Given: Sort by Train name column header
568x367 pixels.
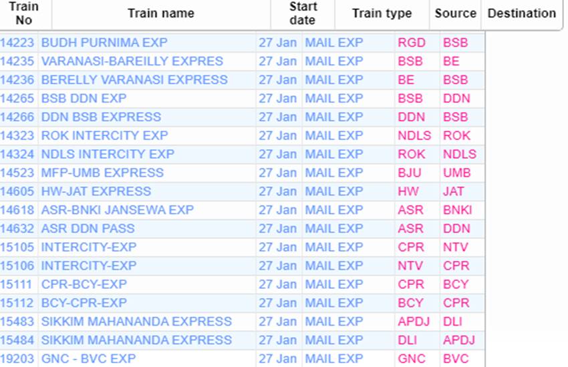Looking at the screenshot, I should click(x=160, y=13).
